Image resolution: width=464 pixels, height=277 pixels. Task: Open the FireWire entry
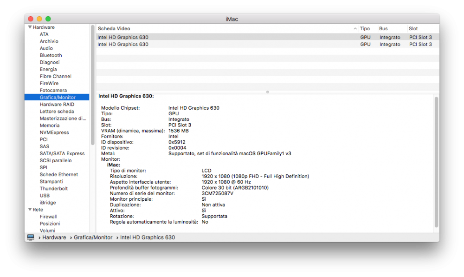[49, 83]
